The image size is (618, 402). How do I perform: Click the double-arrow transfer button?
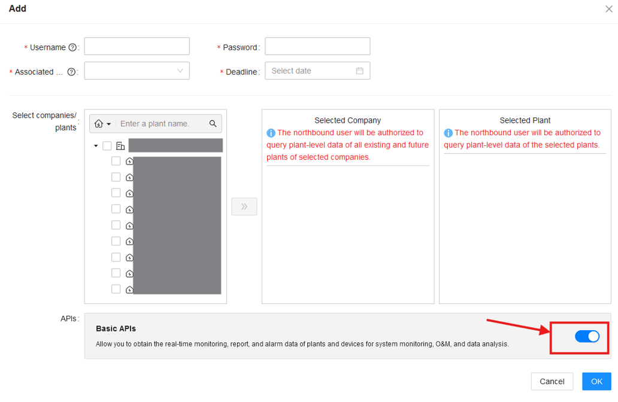pos(244,206)
